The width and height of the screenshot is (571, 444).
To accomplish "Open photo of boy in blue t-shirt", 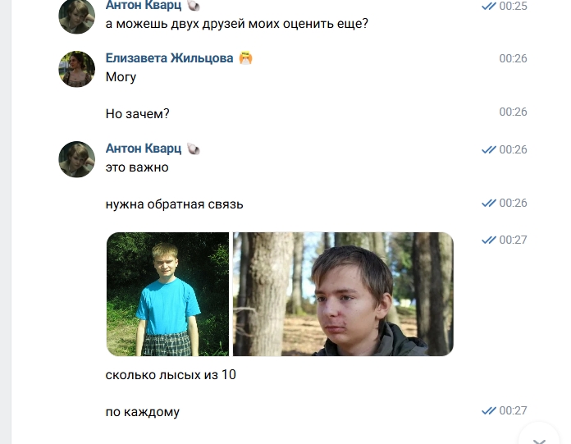I will (x=168, y=294).
